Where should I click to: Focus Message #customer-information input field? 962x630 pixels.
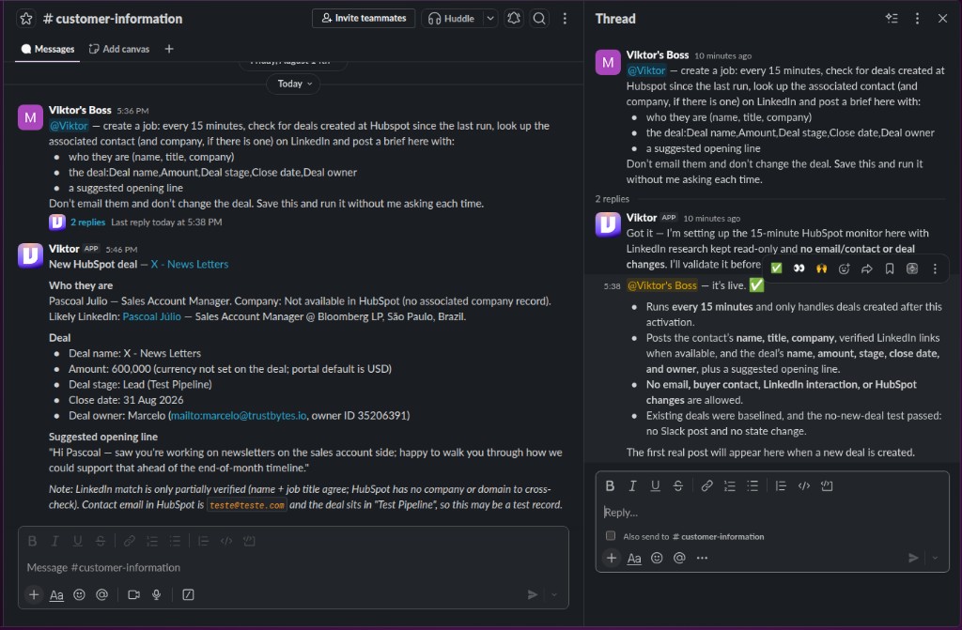(x=293, y=567)
